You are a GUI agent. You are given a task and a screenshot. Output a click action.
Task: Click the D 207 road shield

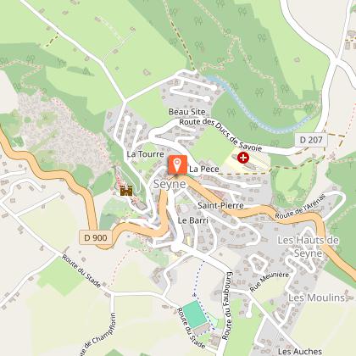[x=311, y=140]
